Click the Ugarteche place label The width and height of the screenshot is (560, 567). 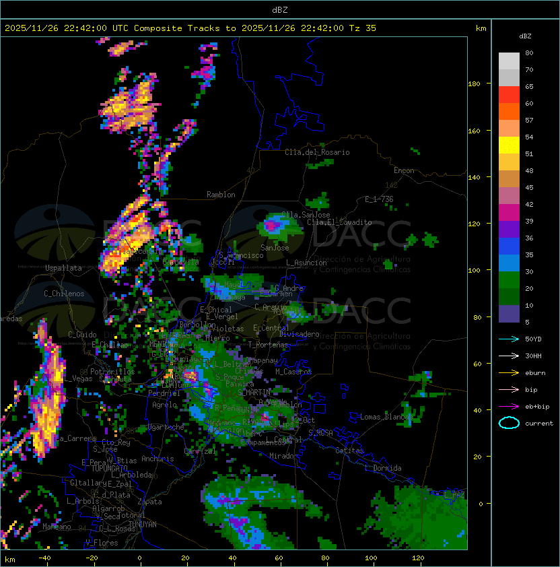click(x=166, y=428)
